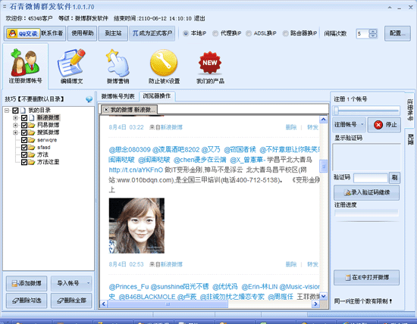Click the QQ交谈 penguin button

coord(24,33)
